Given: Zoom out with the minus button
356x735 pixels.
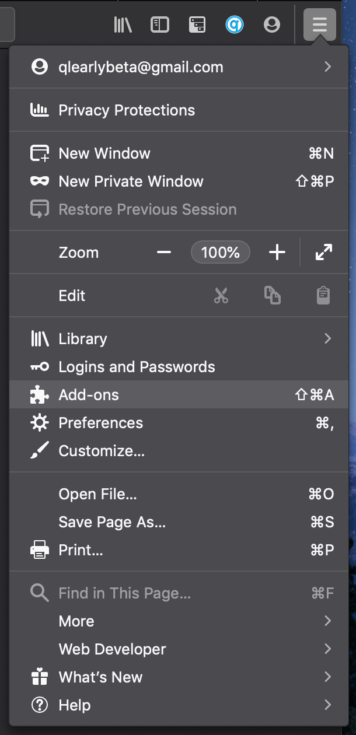Looking at the screenshot, I should coord(164,253).
